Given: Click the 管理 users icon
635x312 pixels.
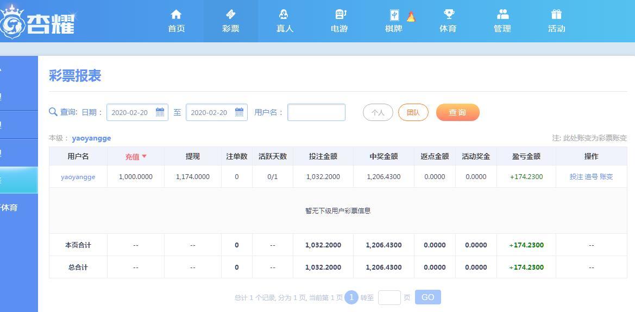Looking at the screenshot, I should [502, 15].
